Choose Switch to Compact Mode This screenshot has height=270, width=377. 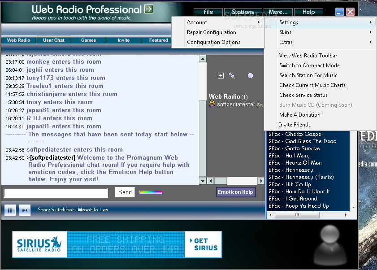coord(321,65)
